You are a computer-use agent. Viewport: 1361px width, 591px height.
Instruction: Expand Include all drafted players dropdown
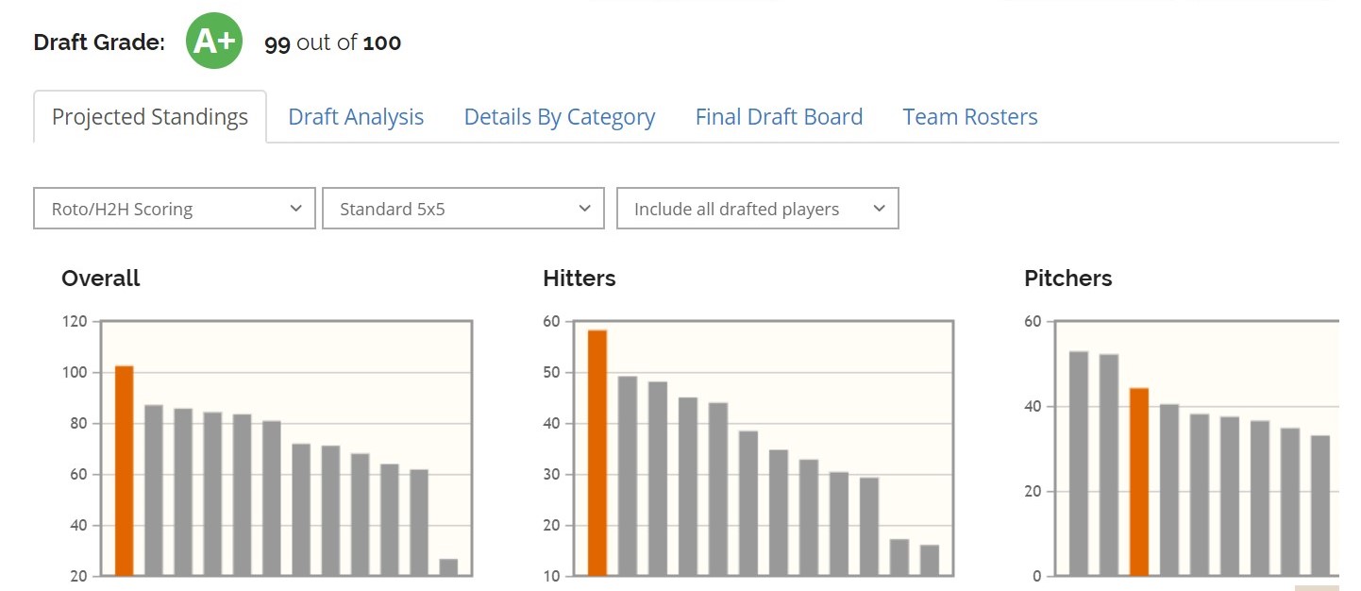[x=758, y=209]
